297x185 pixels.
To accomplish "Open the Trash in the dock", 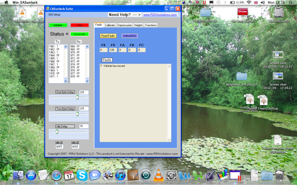I will tap(280, 175).
